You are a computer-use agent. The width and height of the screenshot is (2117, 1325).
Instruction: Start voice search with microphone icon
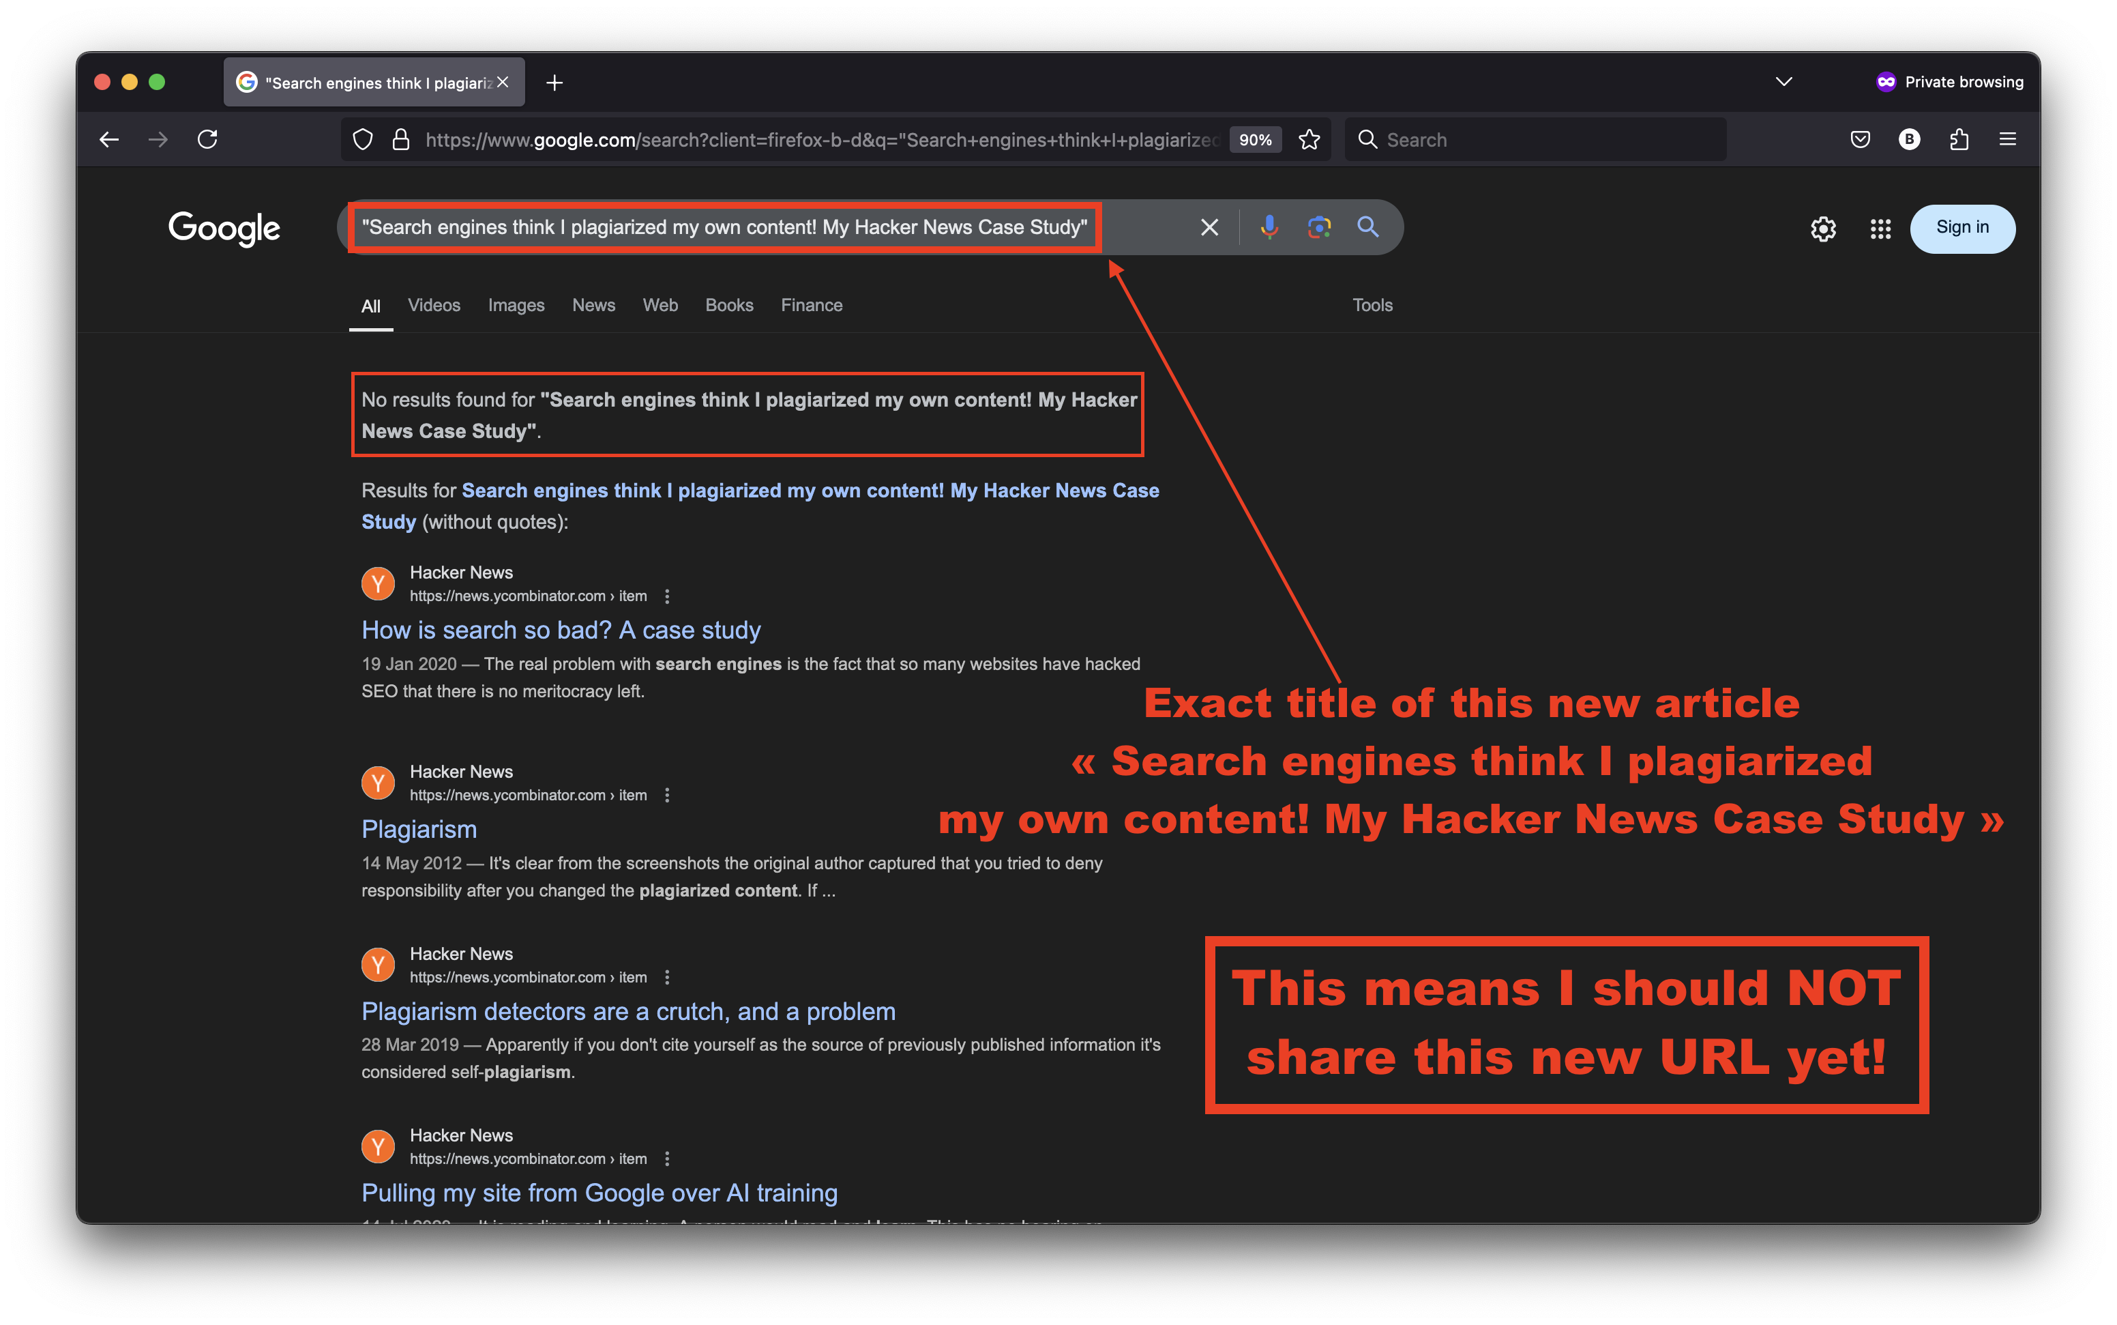pyautogui.click(x=1269, y=227)
